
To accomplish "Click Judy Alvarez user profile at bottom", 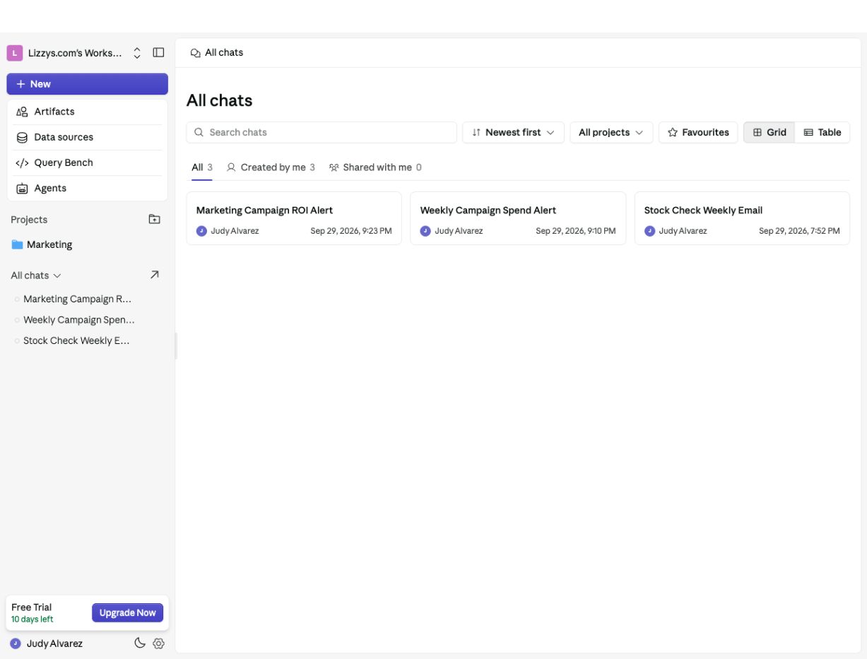I will point(47,643).
